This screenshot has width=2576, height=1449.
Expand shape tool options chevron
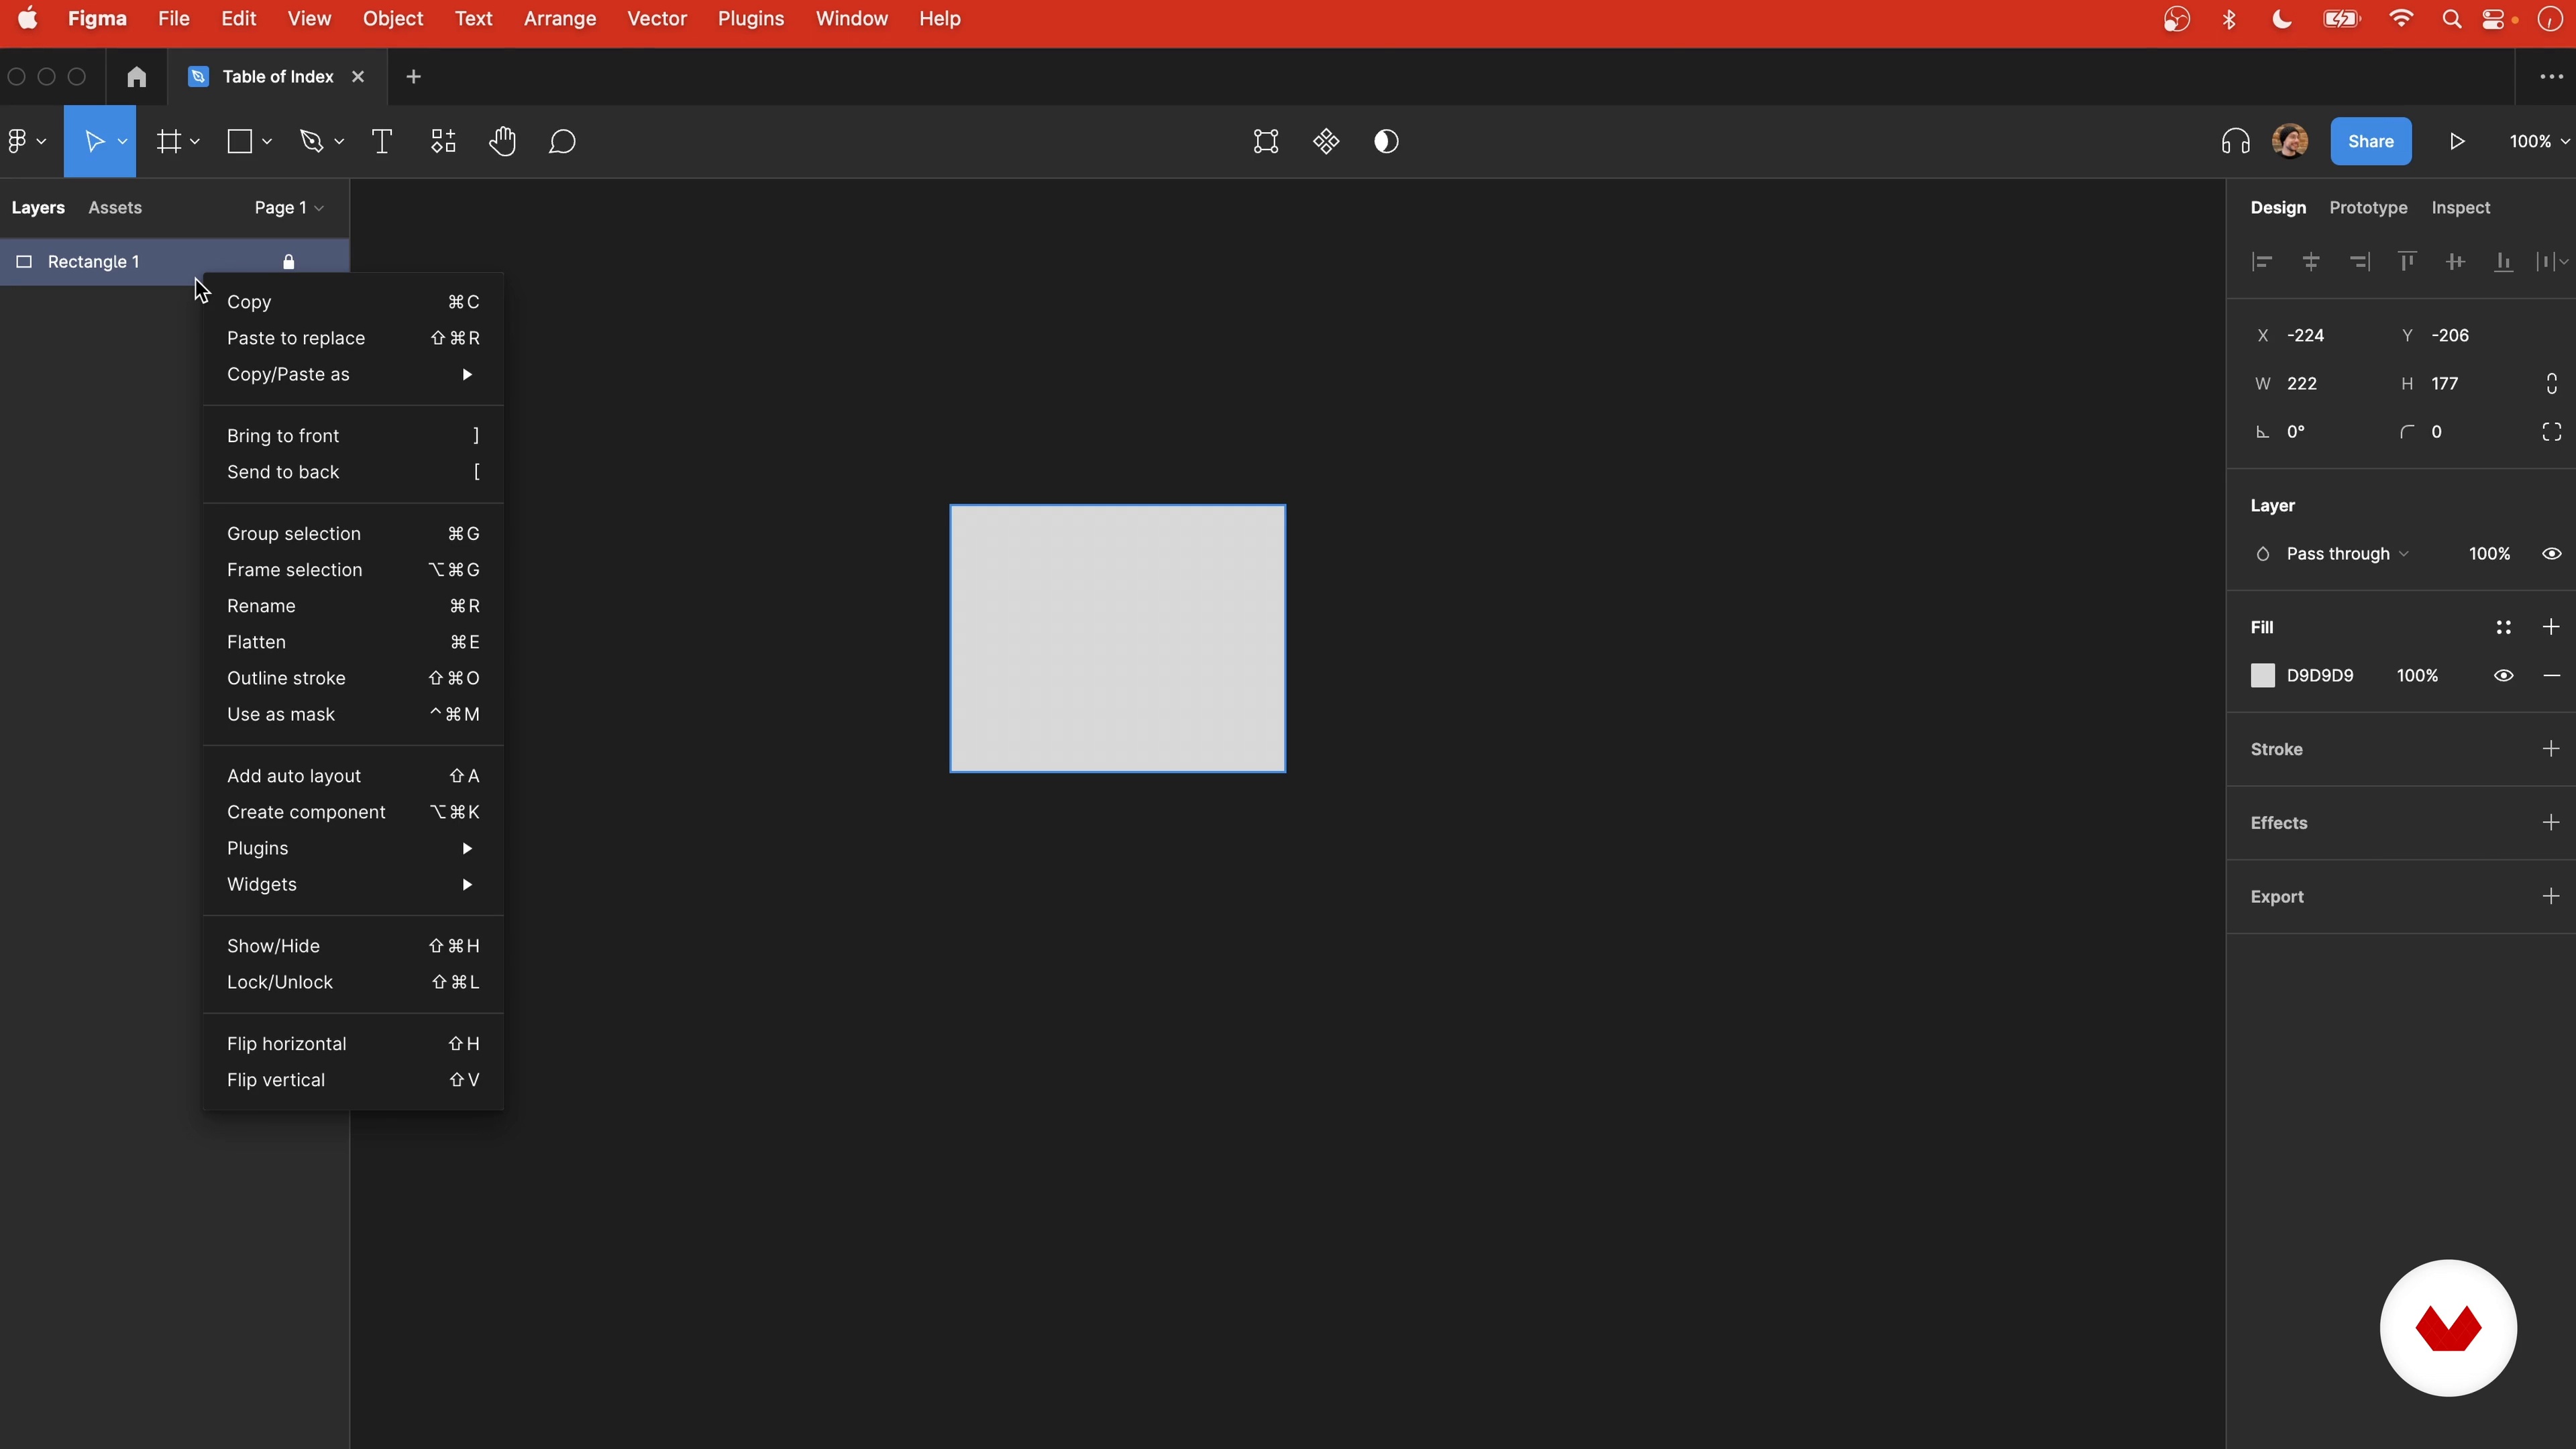click(267, 142)
